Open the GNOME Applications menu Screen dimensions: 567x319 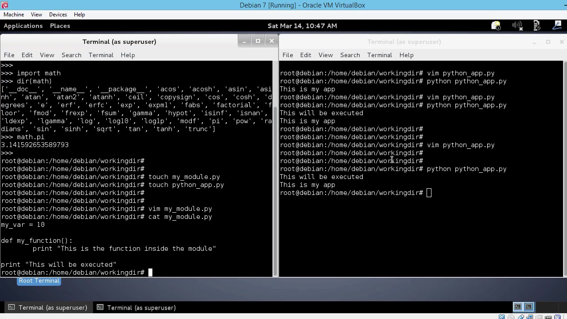(x=23, y=26)
